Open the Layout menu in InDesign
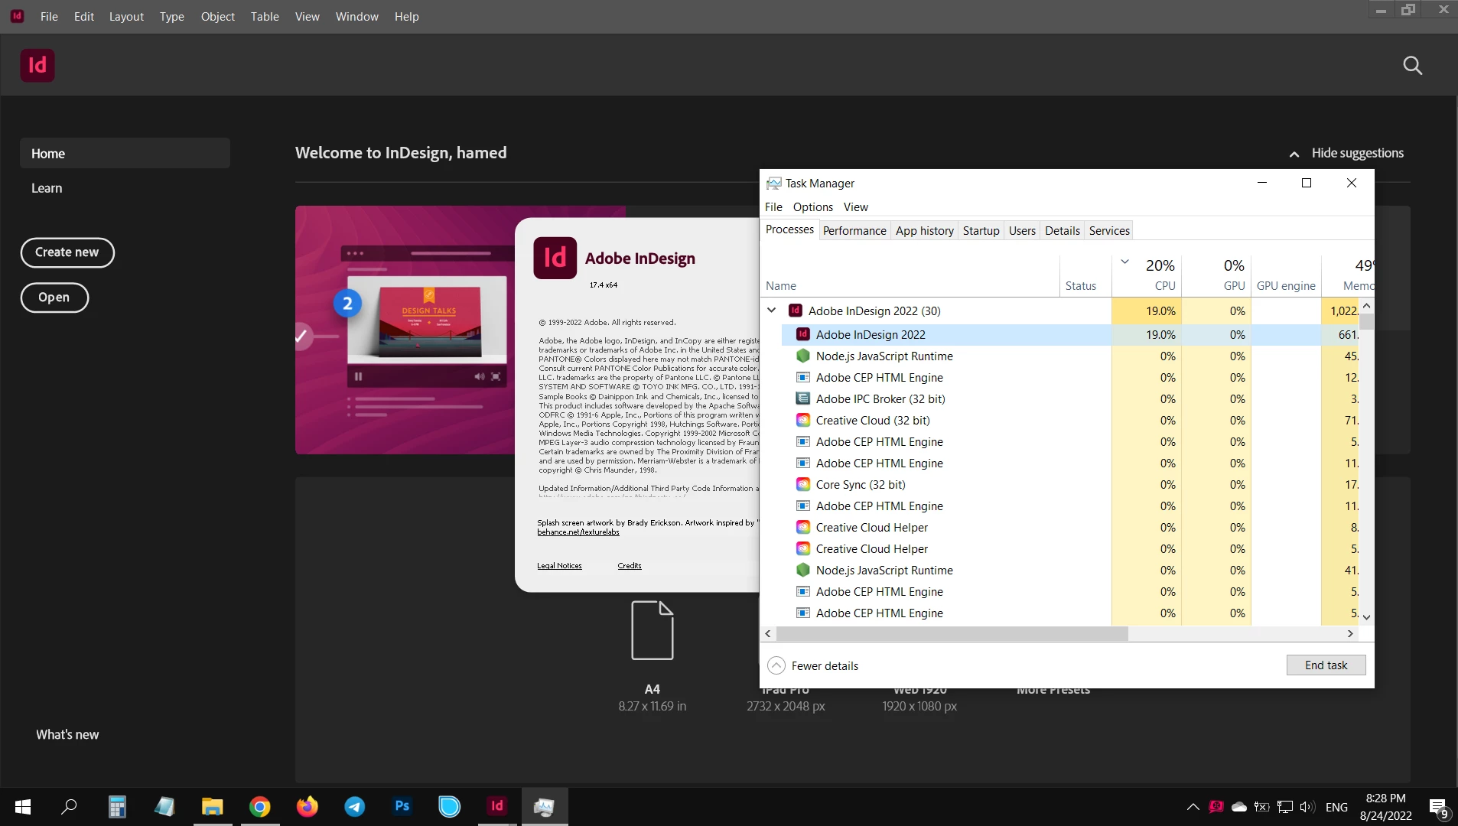 click(x=126, y=16)
